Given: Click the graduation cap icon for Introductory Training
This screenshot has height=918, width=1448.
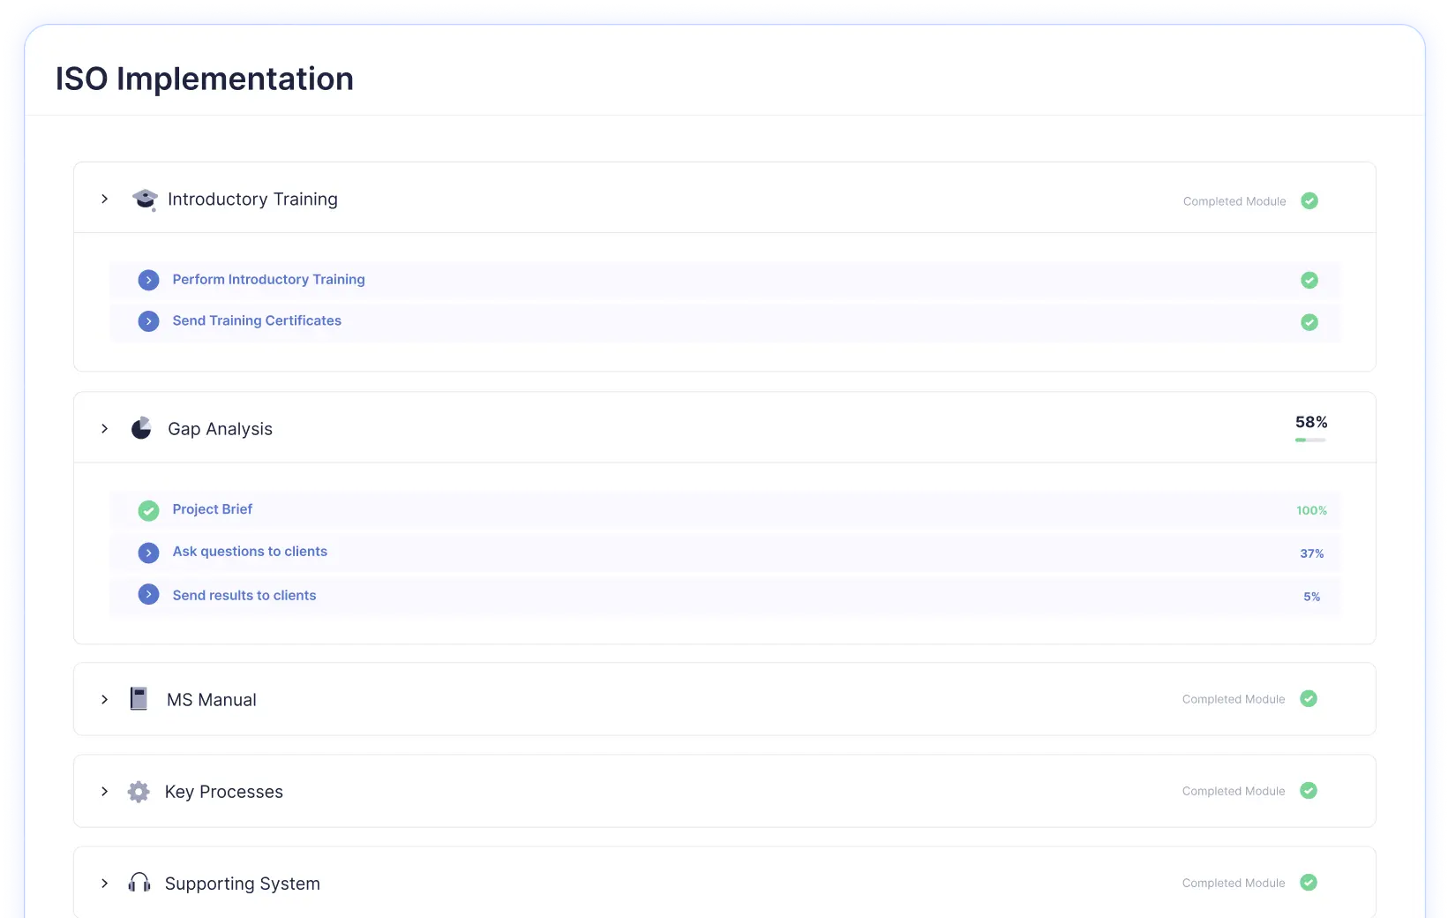Looking at the screenshot, I should click(143, 199).
